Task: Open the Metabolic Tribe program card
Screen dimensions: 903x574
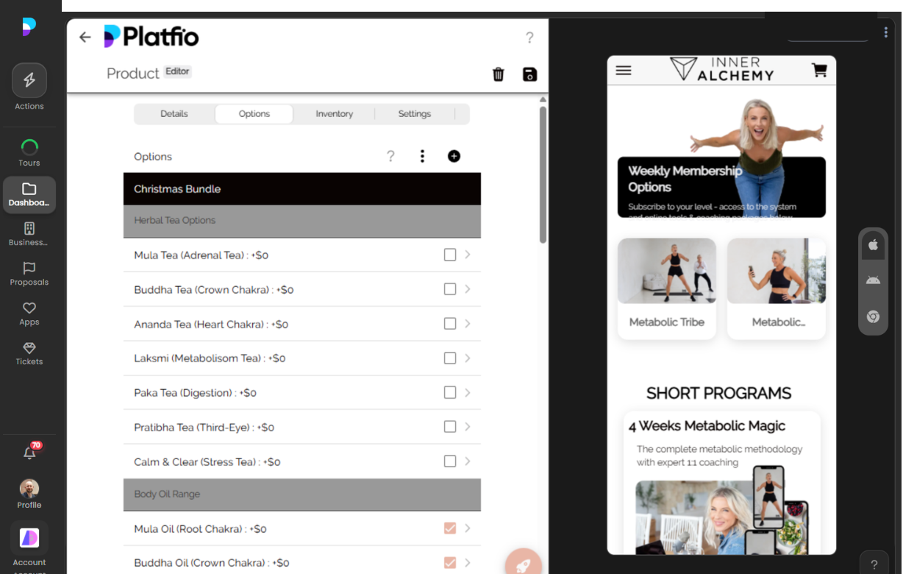Action: click(x=666, y=288)
